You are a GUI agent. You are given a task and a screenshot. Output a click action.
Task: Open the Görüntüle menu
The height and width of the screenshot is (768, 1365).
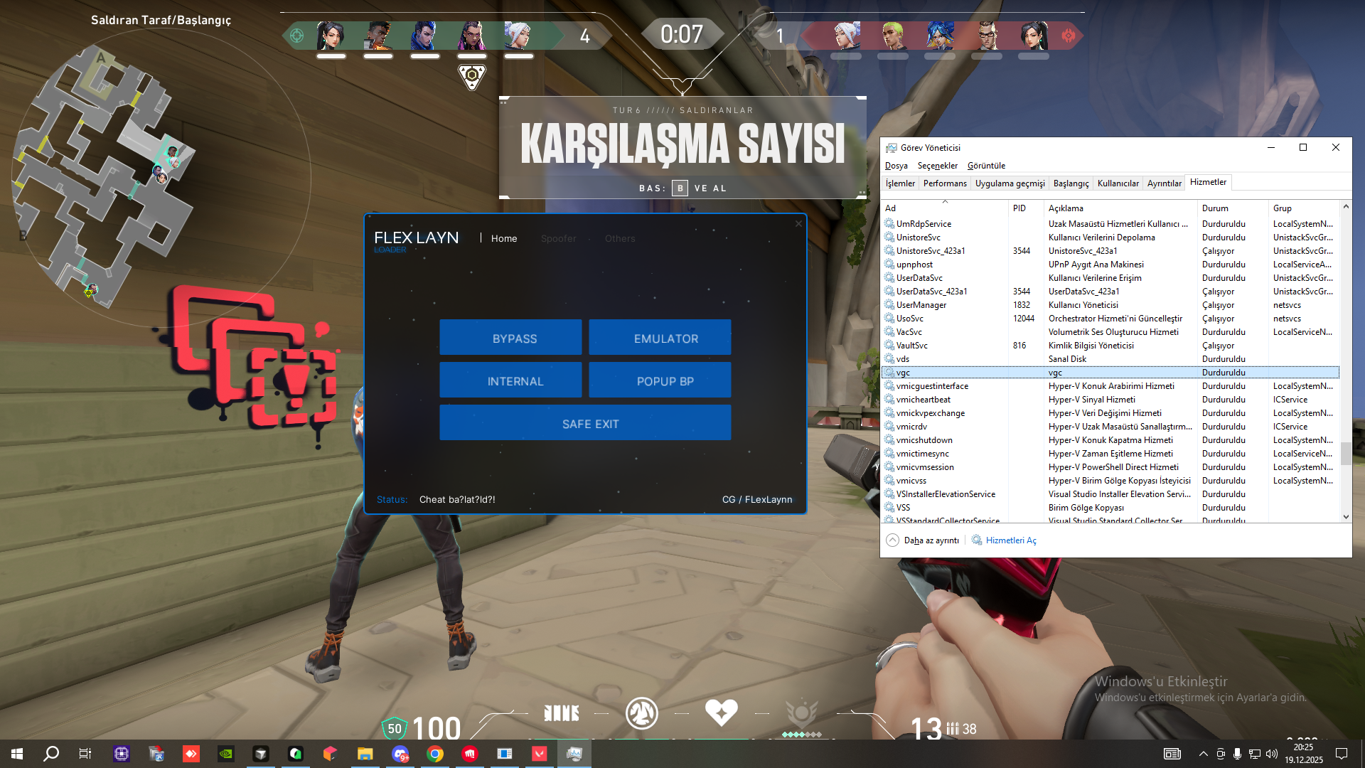coord(986,166)
